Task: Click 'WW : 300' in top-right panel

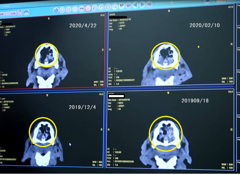Action: coord(227,78)
